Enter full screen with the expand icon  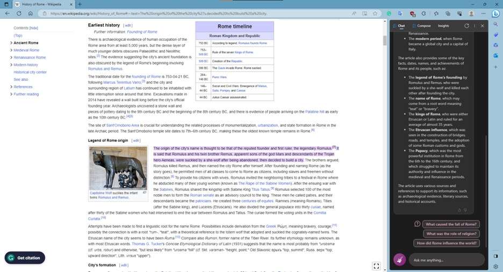click(x=376, y=266)
